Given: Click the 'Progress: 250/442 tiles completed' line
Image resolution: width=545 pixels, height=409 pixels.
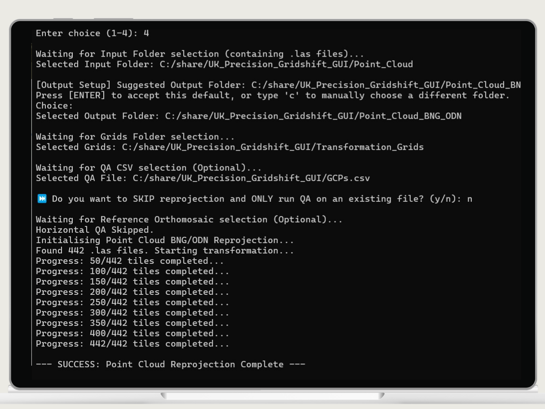Looking at the screenshot, I should click(132, 302).
